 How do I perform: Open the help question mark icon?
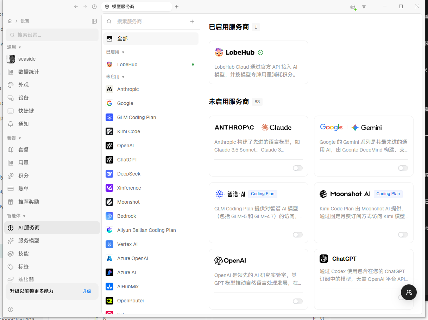pyautogui.click(x=11, y=309)
